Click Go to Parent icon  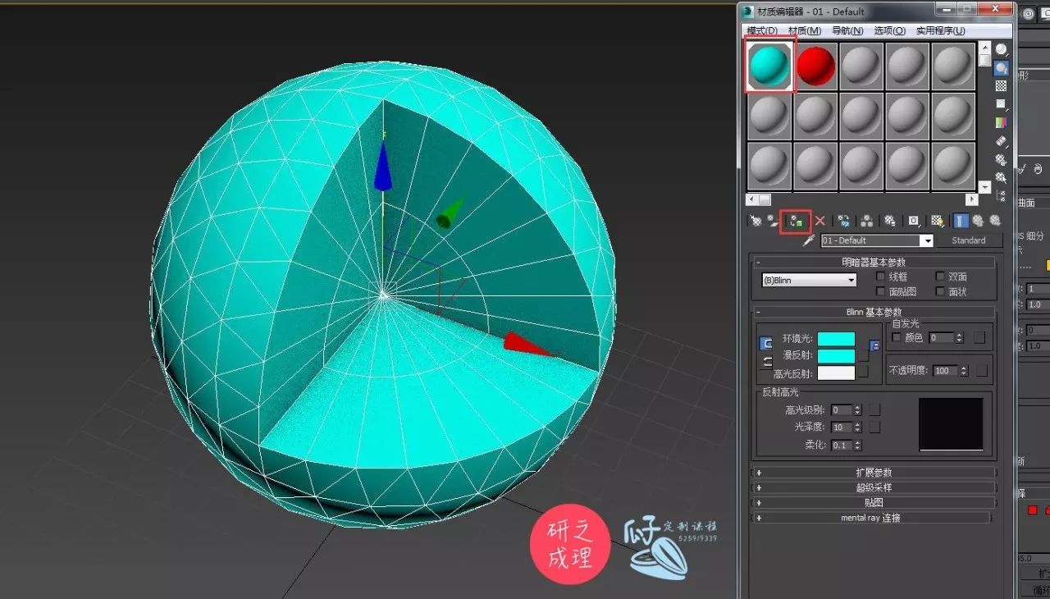coord(979,221)
